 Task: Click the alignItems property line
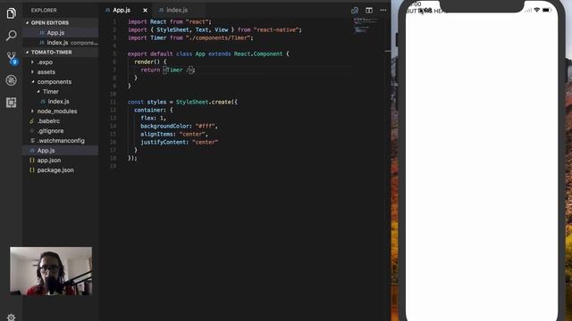pyautogui.click(x=174, y=134)
